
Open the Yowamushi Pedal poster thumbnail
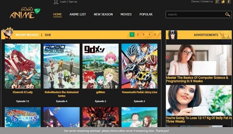[139, 66]
